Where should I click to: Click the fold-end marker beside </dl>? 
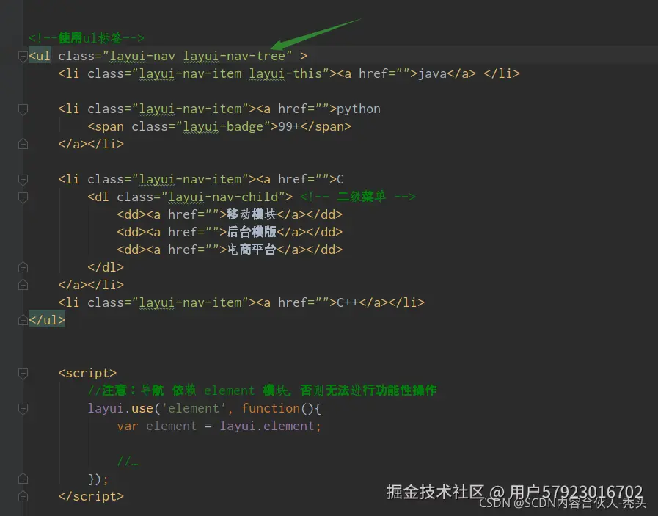[x=23, y=267]
